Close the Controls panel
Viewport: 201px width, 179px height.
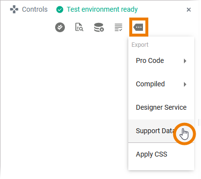(189, 10)
